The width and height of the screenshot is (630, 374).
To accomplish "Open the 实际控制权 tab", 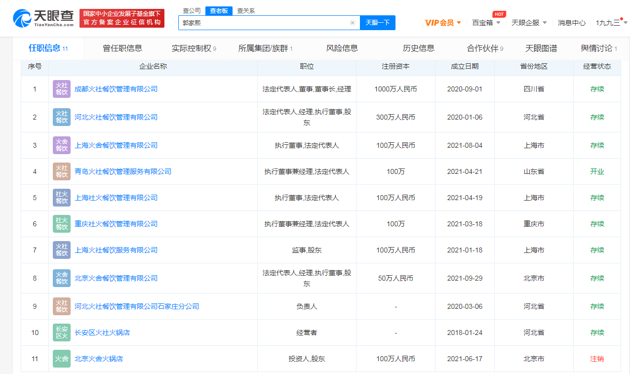I will pyautogui.click(x=194, y=48).
